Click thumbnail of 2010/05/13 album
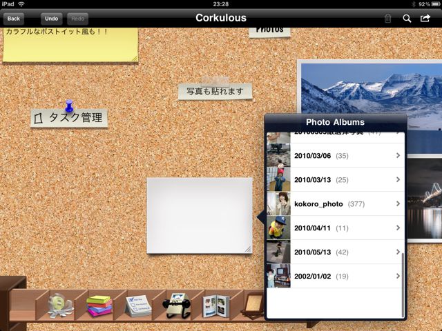442x331 pixels. tap(278, 252)
